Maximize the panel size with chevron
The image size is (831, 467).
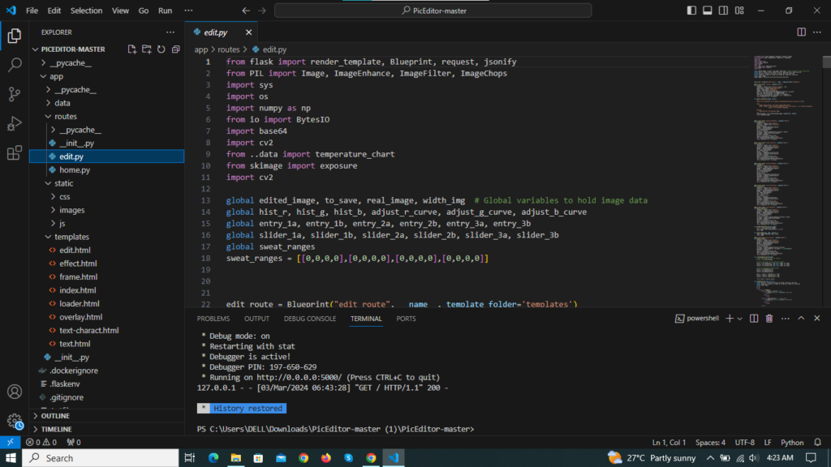801,319
